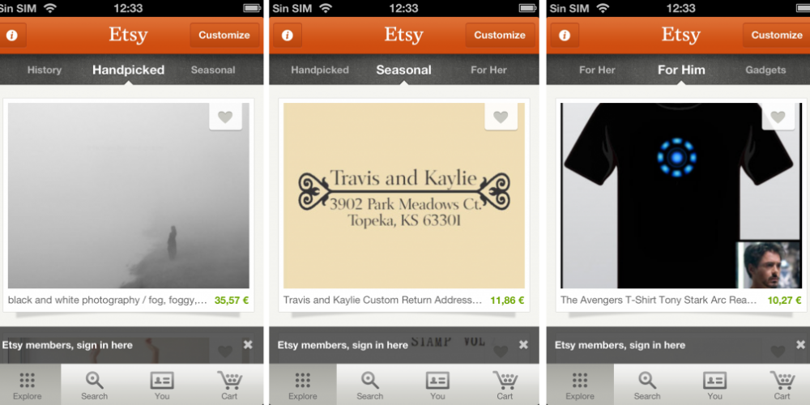Open Search in the Seasonal screen's bottom bar
This screenshot has width=810, height=405.
coord(370,386)
